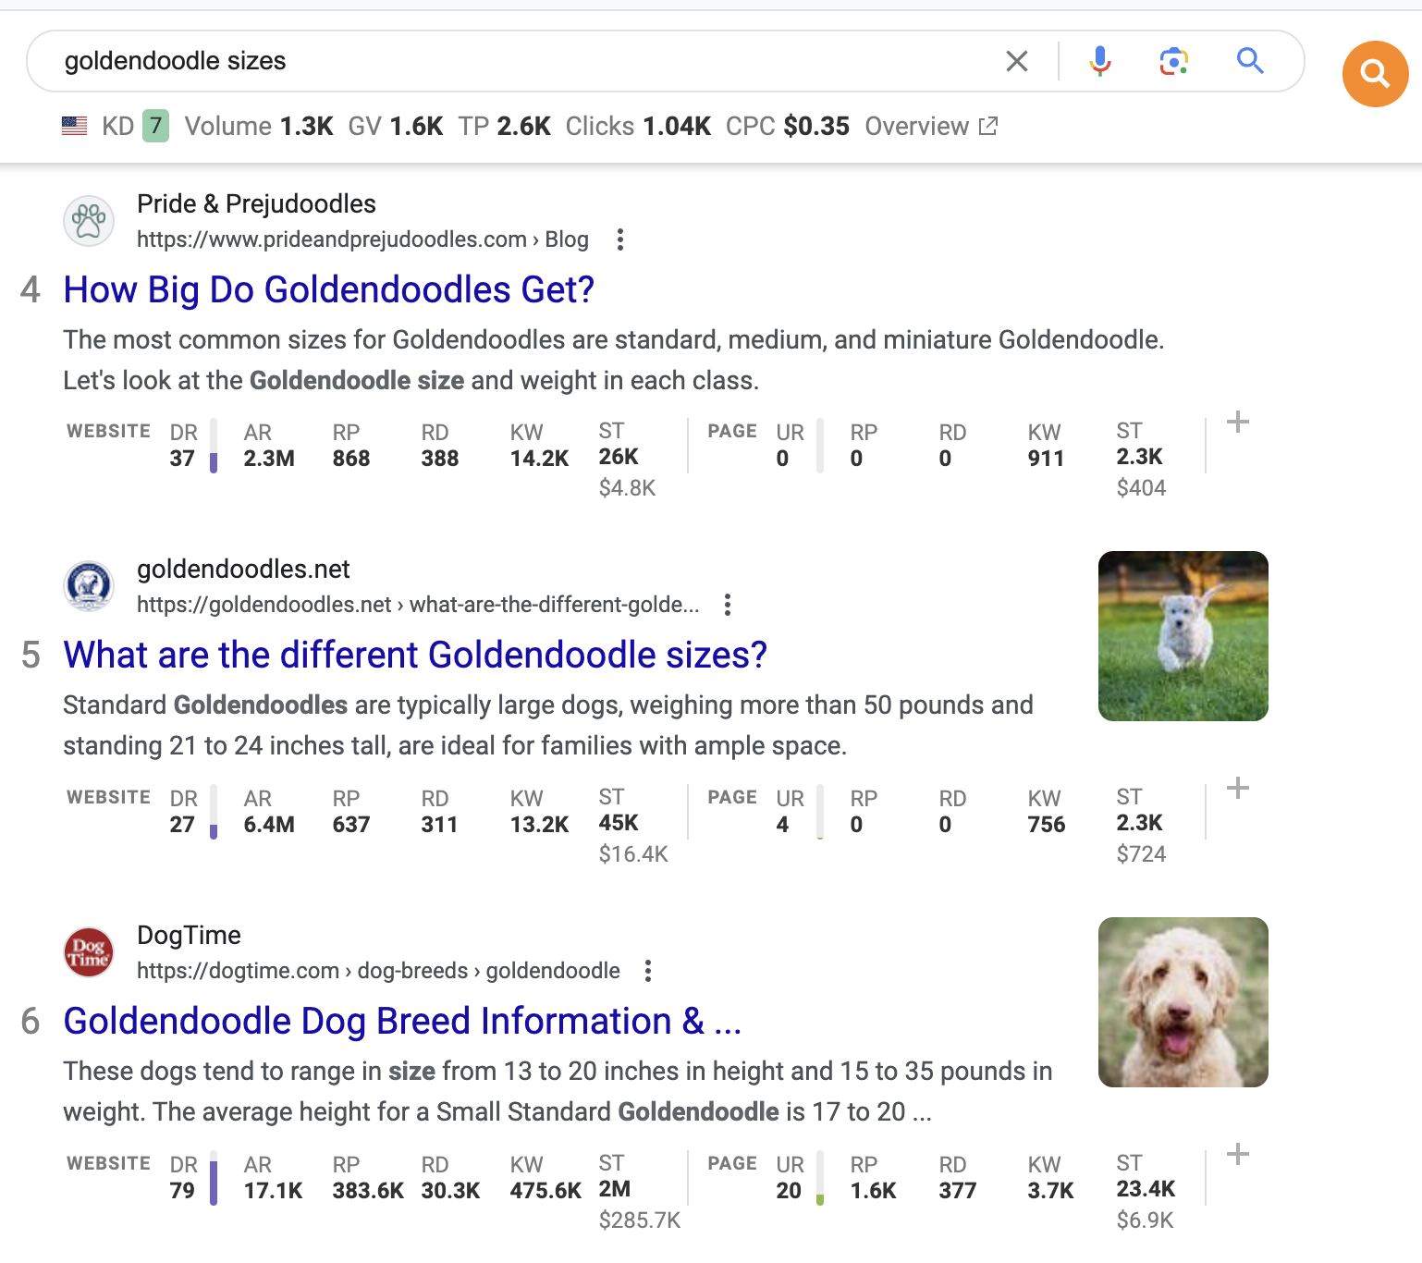Click the $404 page traffic value

1141,488
